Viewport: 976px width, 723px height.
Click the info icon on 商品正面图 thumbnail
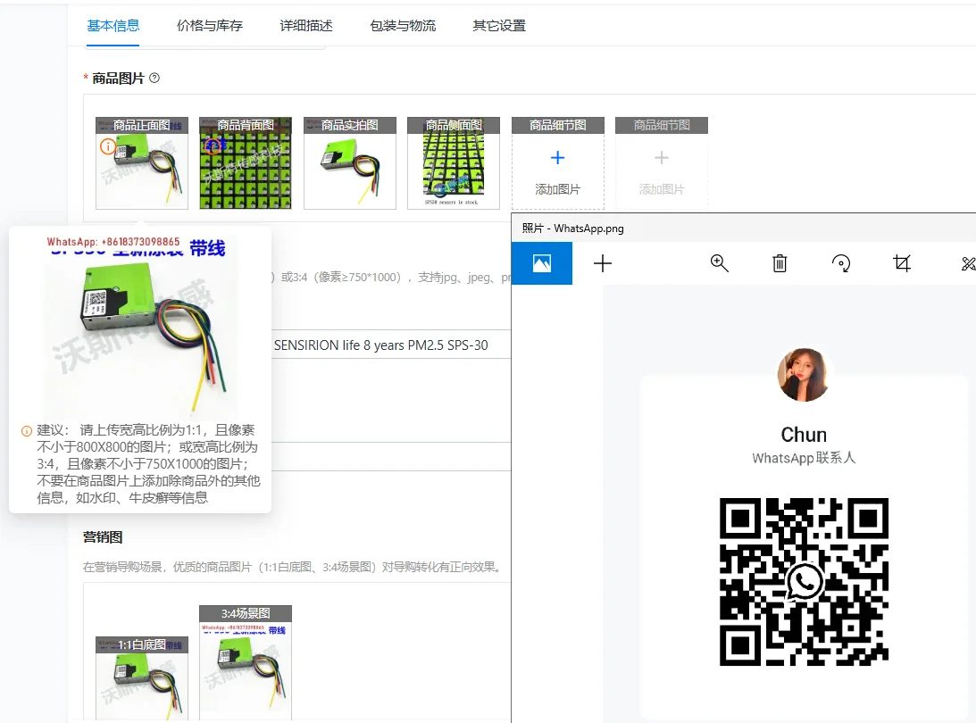pyautogui.click(x=108, y=145)
